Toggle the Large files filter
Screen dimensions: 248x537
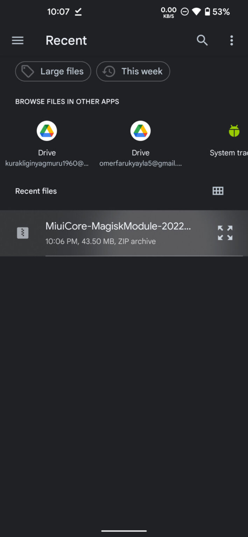click(53, 71)
